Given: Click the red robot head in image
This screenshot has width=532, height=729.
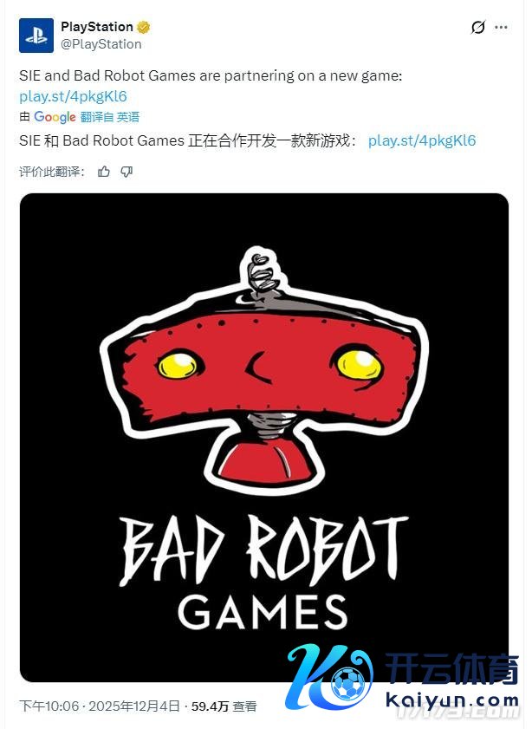Looking at the screenshot, I should (x=265, y=368).
